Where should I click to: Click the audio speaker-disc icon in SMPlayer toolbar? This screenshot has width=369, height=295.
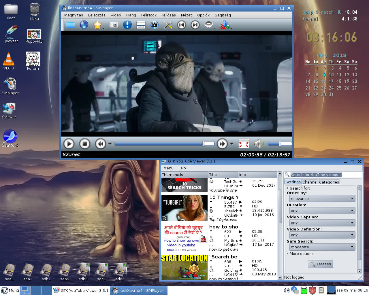pos(208,24)
